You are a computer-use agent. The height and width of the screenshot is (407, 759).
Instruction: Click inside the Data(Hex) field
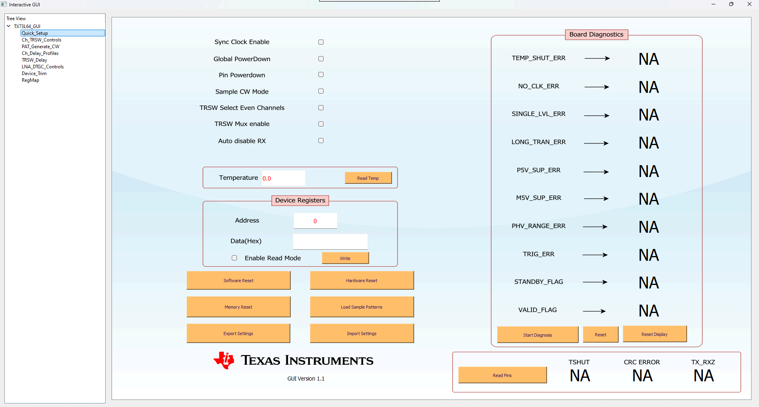[330, 241]
